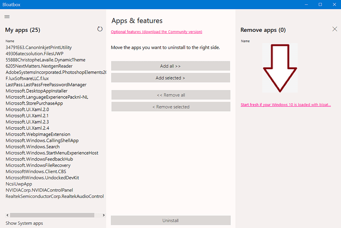This screenshot has height=228, width=341.
Task: Click the Name column header in Remove apps
Action: coord(245,41)
